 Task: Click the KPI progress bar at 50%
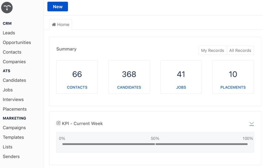click(155, 144)
